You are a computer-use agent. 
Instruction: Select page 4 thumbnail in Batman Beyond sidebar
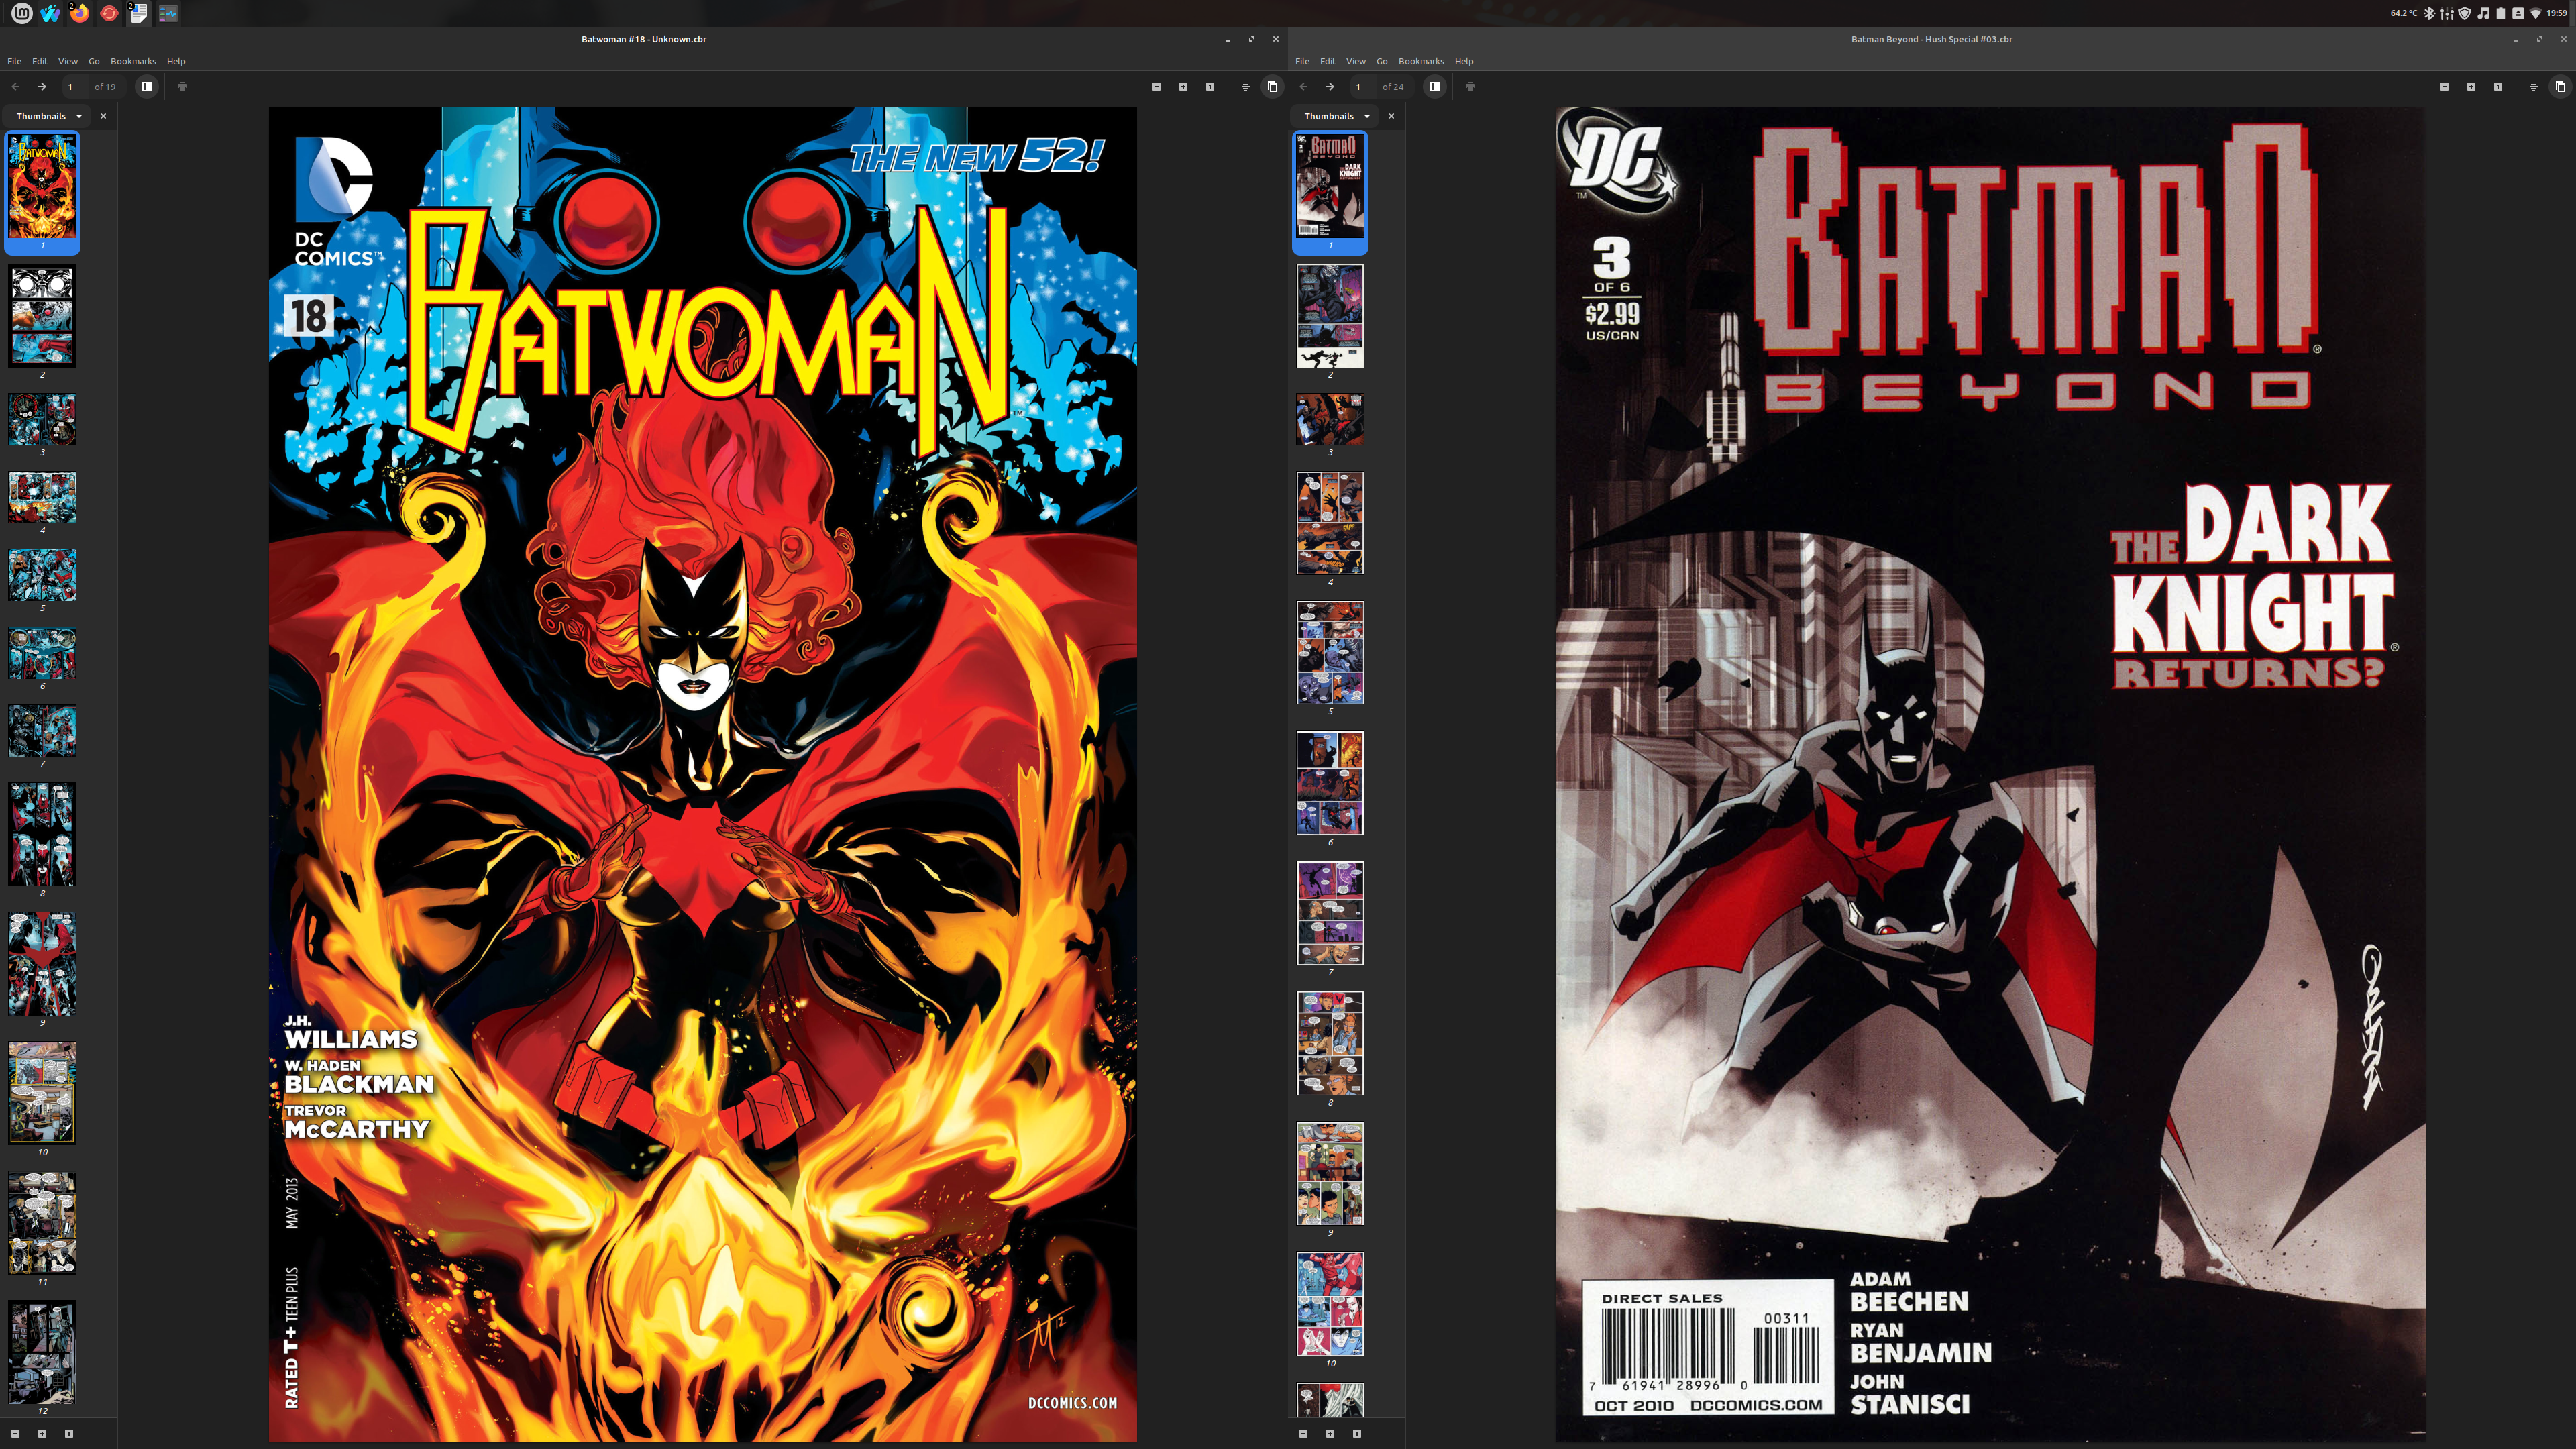1330,523
